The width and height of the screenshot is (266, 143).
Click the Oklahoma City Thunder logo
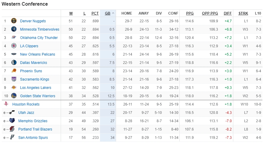click(x=14, y=38)
